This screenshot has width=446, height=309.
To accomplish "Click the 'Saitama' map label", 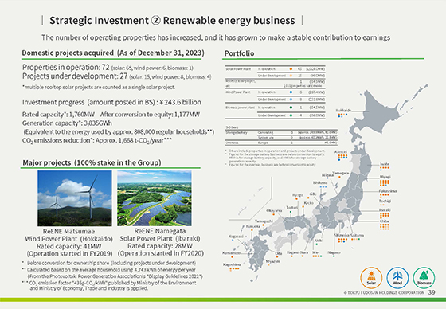I will (357, 235).
